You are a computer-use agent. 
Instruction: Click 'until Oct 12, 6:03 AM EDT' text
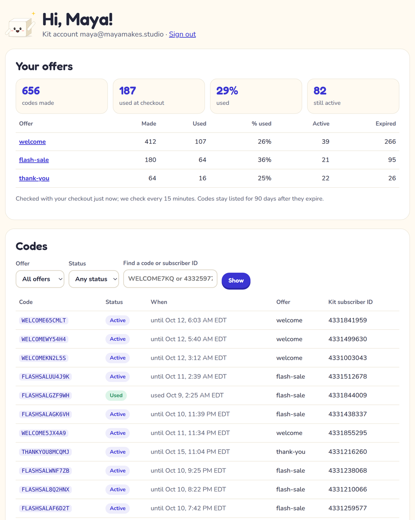pyautogui.click(x=188, y=320)
